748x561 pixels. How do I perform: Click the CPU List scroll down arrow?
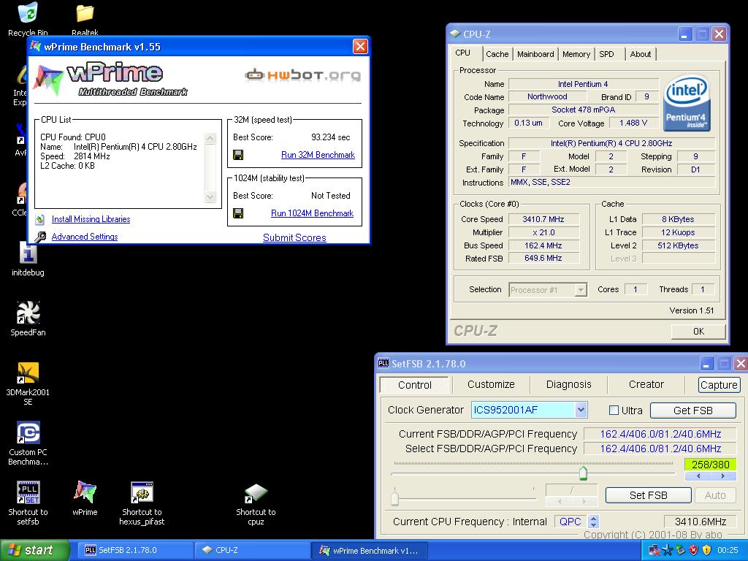point(210,196)
